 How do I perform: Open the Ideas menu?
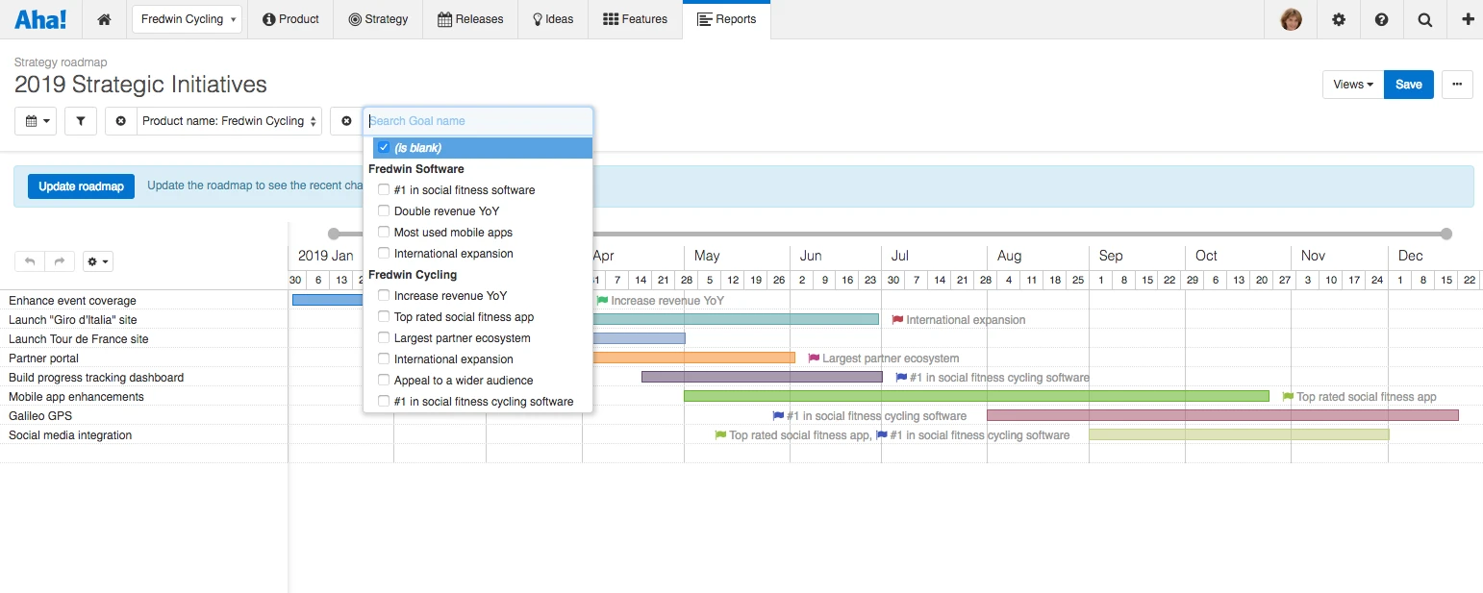[x=553, y=19]
